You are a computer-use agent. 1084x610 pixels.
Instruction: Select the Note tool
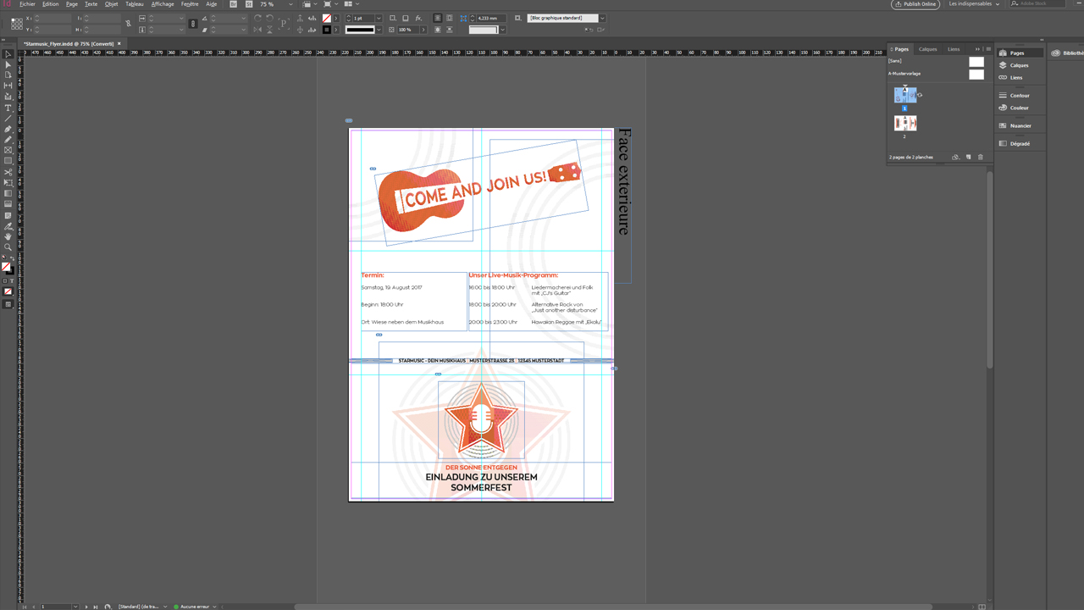pyautogui.click(x=8, y=215)
